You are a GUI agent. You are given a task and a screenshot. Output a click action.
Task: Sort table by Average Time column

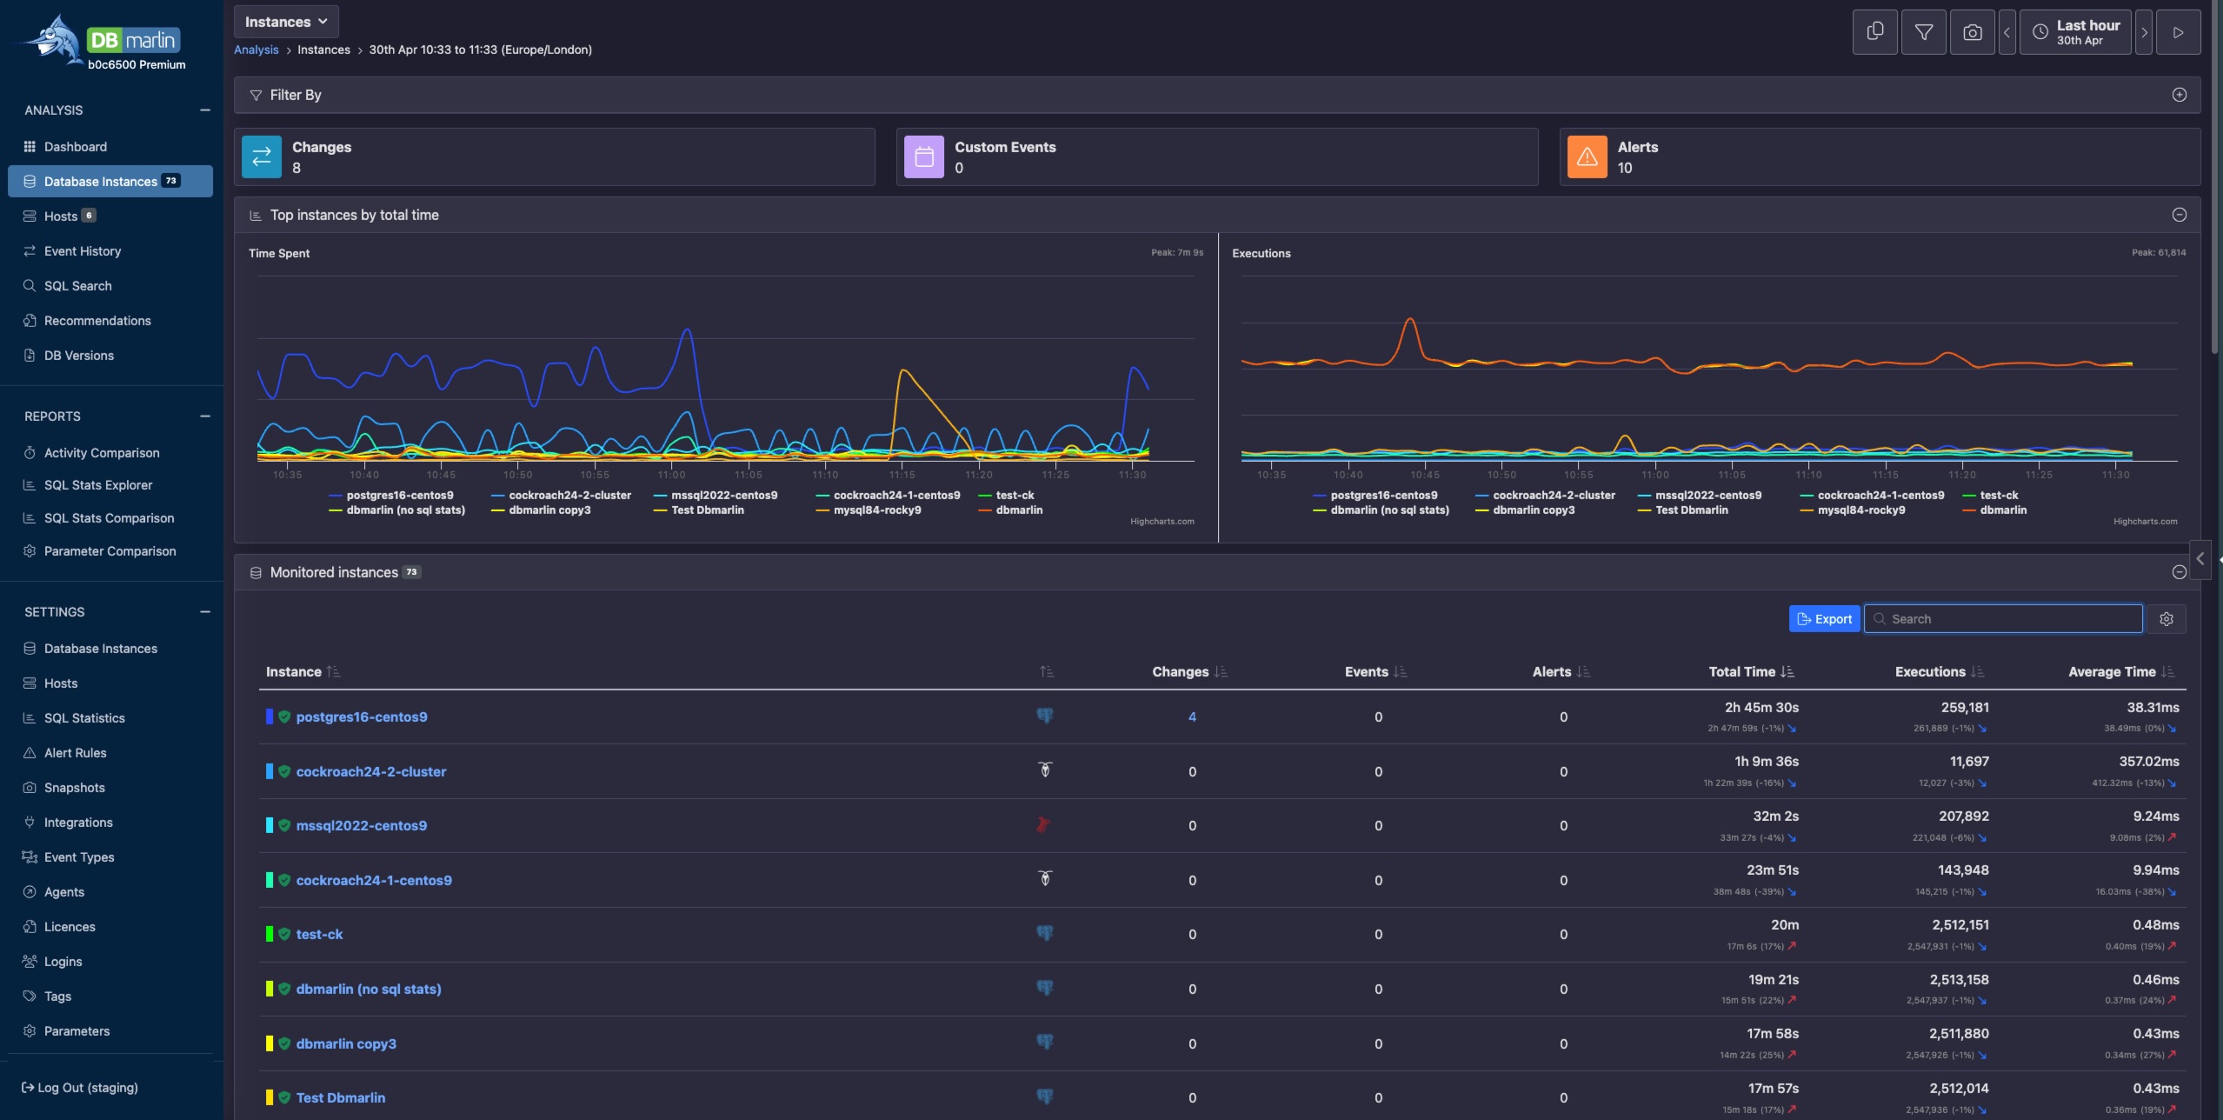(2120, 672)
